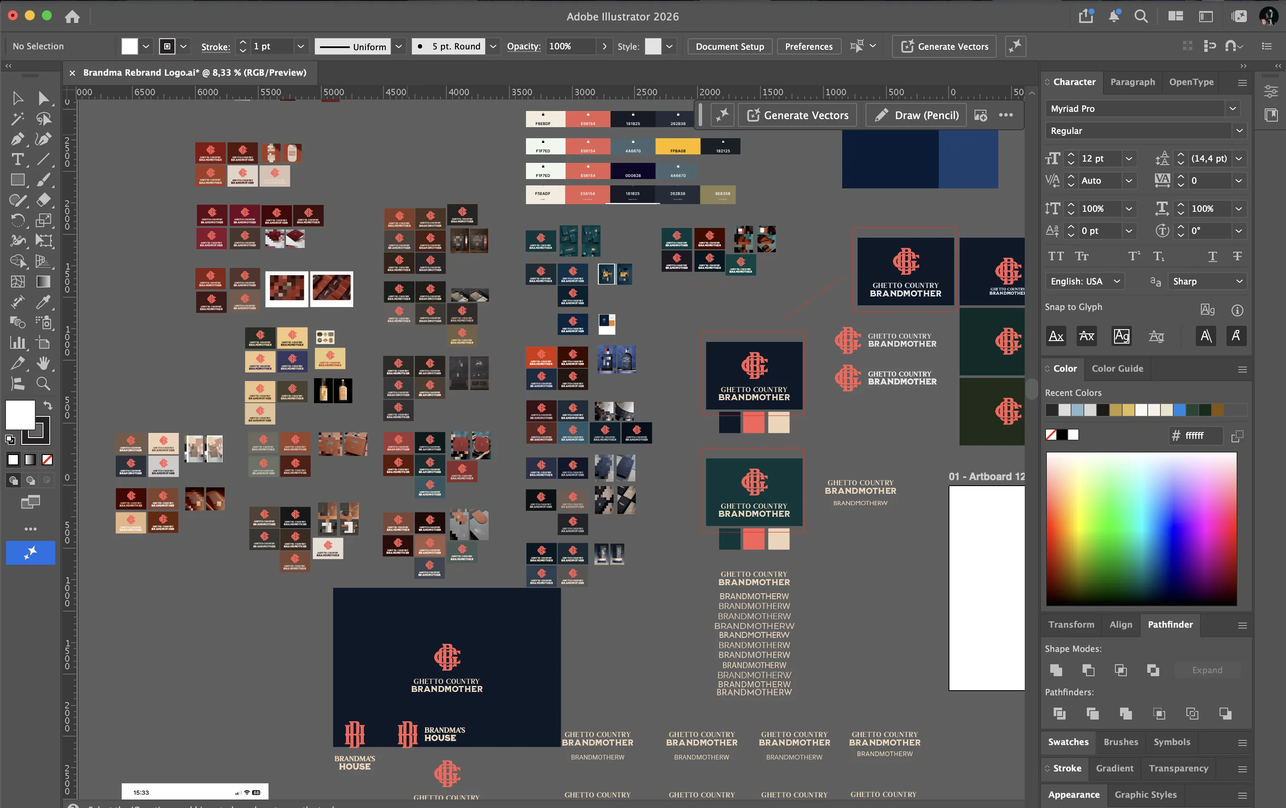Toggle Snap to Glyph x-height option
Viewport: 1286px width, 808px height.
(x=1087, y=336)
